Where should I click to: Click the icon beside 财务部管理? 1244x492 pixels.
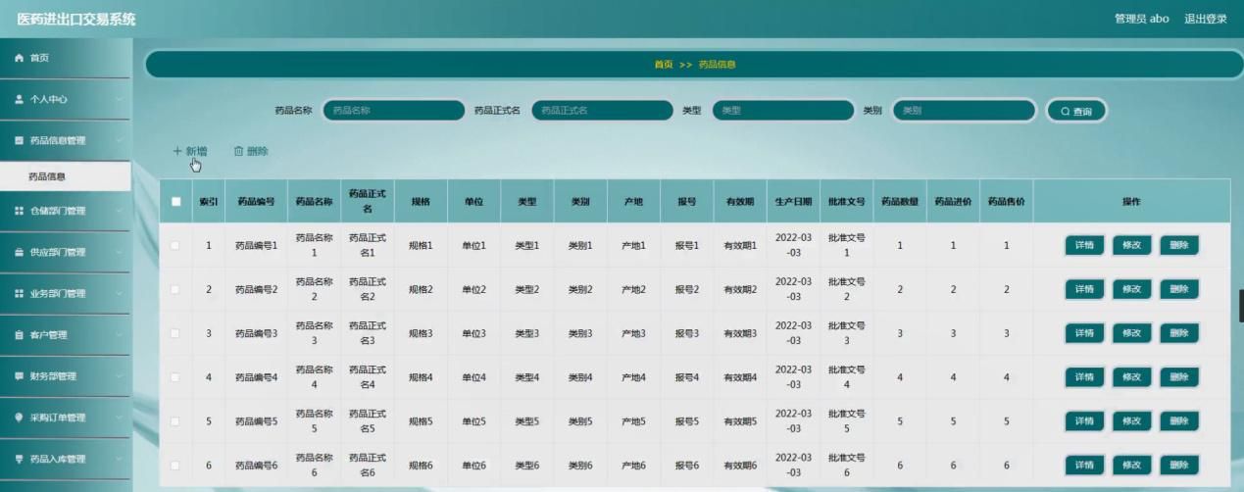point(19,376)
